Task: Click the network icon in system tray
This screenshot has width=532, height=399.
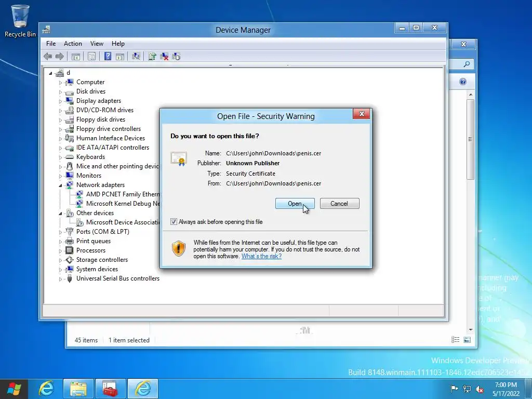Action: click(x=467, y=389)
